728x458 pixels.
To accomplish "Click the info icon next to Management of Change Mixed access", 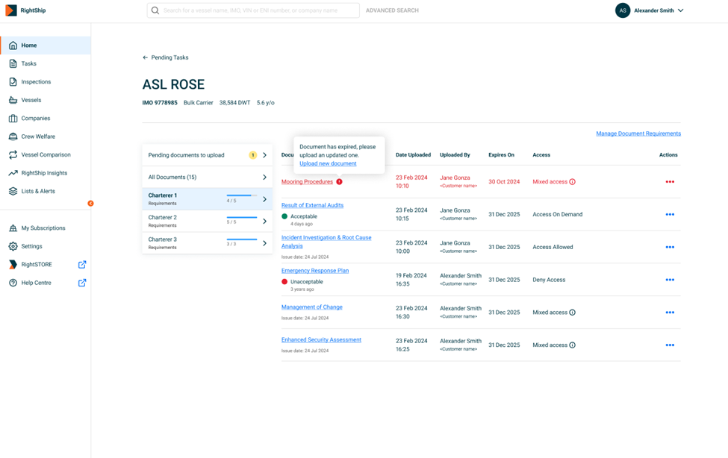I will [573, 313].
